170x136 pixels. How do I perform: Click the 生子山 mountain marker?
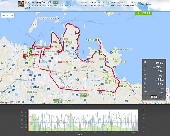click(x=7, y=98)
